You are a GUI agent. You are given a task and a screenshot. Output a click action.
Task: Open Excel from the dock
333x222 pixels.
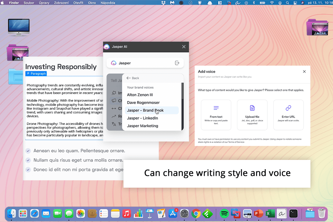coord(270,214)
